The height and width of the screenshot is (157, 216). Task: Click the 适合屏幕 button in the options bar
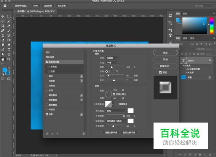pos(48,6)
